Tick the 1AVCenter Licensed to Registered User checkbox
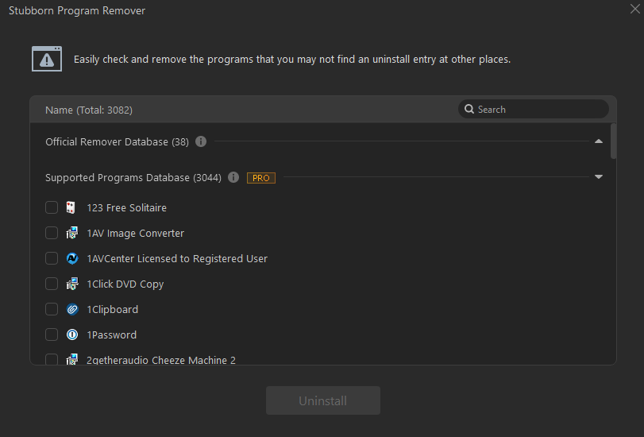 click(x=52, y=258)
